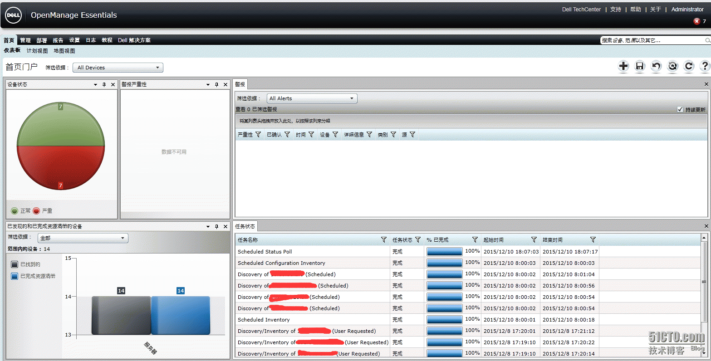Toggle the 已找到的 legend item

[x=26, y=264]
